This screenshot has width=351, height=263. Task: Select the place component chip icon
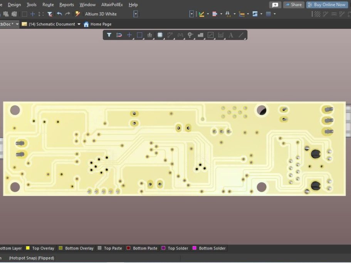[x=160, y=35]
